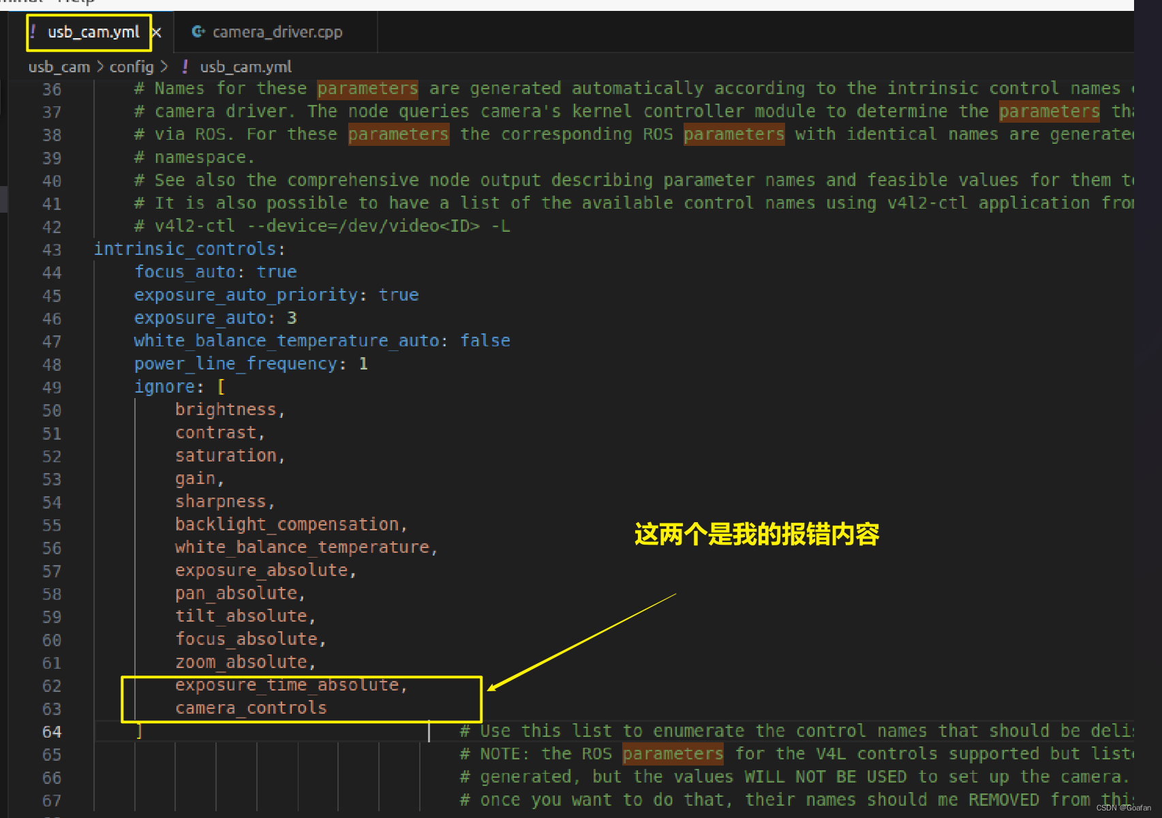This screenshot has width=1162, height=818.
Task: Click the v4l2-ctl command comment on line 42
Action: point(322,226)
